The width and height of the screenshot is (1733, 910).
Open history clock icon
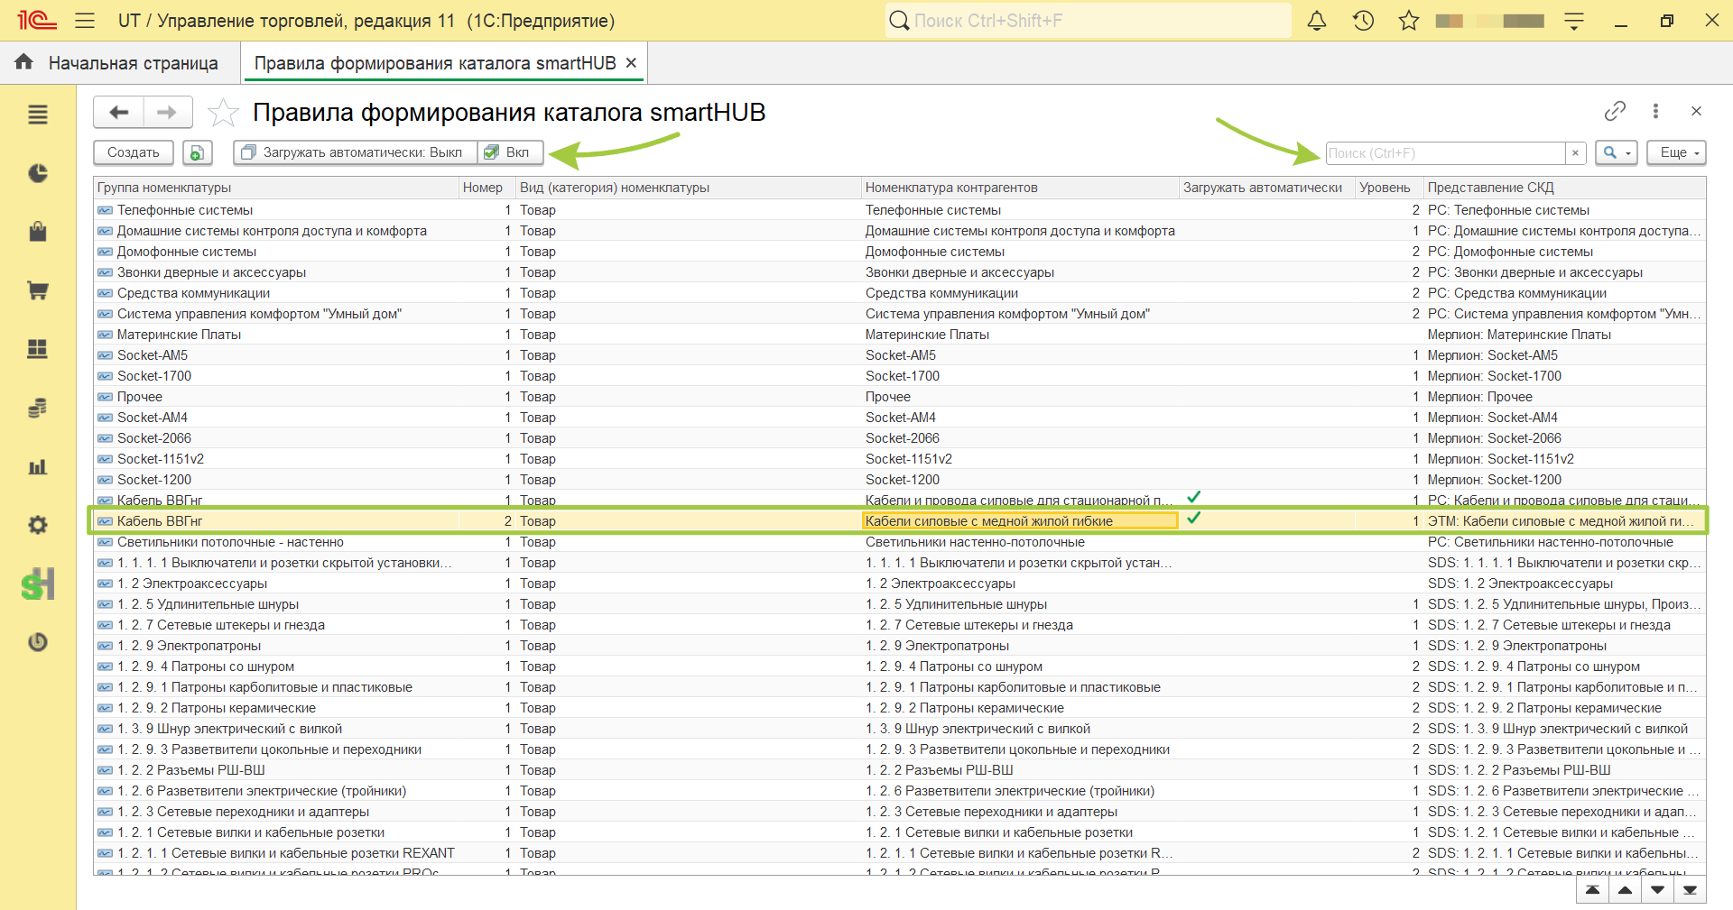pos(1363,21)
